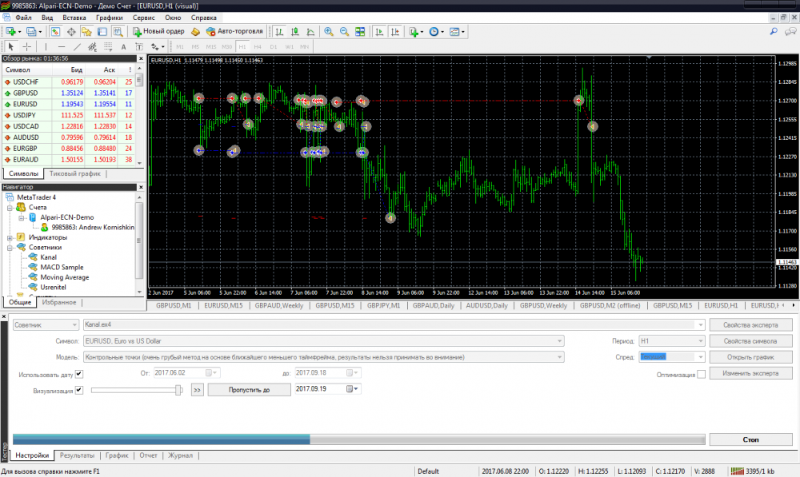Image resolution: width=800 pixels, height=477 pixels.
Task: Open the chart templates icon
Action: point(456,32)
